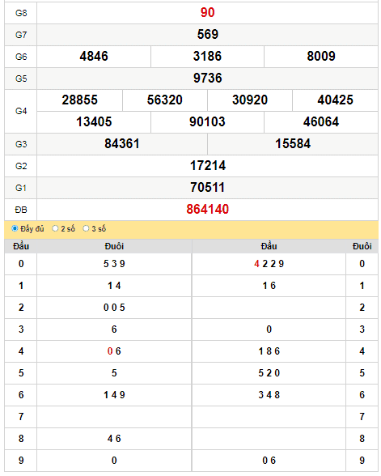Click the "G5" row label
The width and height of the screenshot is (381, 476).
21,79
